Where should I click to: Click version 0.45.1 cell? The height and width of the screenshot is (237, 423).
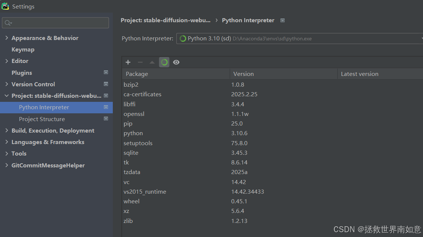239,201
